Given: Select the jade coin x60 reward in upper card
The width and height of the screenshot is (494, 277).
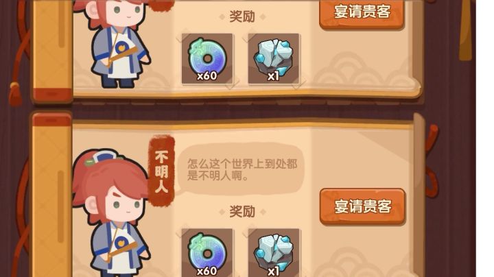Looking at the screenshot, I should tap(207, 58).
